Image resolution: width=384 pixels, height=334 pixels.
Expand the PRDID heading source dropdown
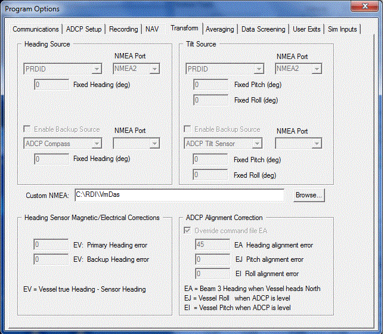(63, 69)
